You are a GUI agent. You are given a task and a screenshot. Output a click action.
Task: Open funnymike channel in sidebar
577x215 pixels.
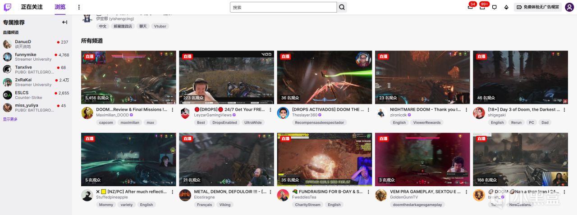coord(36,57)
